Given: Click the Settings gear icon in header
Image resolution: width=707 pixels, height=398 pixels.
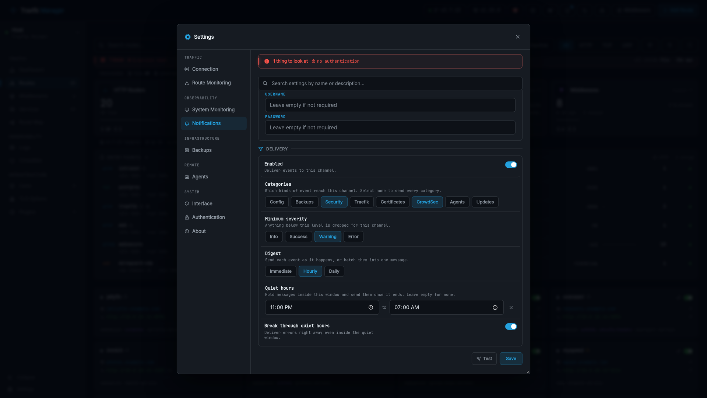Looking at the screenshot, I should point(188,37).
